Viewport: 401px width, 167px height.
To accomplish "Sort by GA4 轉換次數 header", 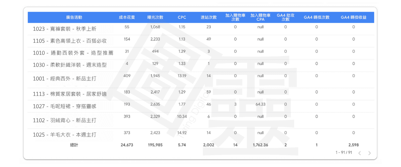I will click(316, 17).
